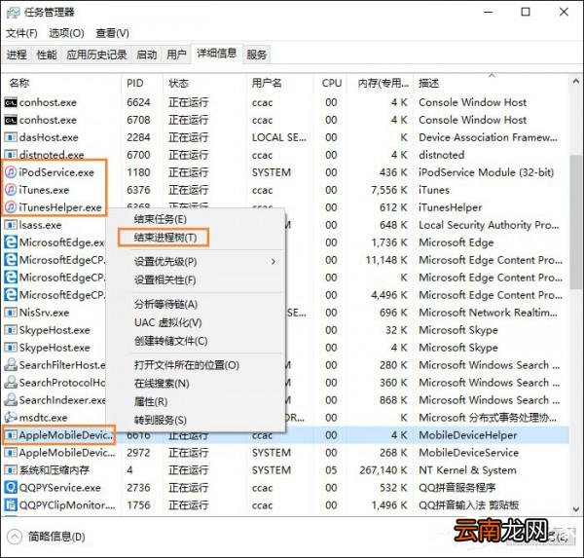Click AppleMobileDevice icon in PID 2972 row
This screenshot has width=584, height=558.
click(x=11, y=453)
